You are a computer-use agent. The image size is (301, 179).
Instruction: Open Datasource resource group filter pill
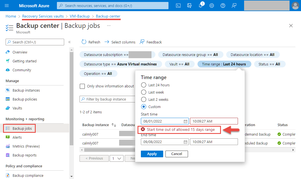191,55
